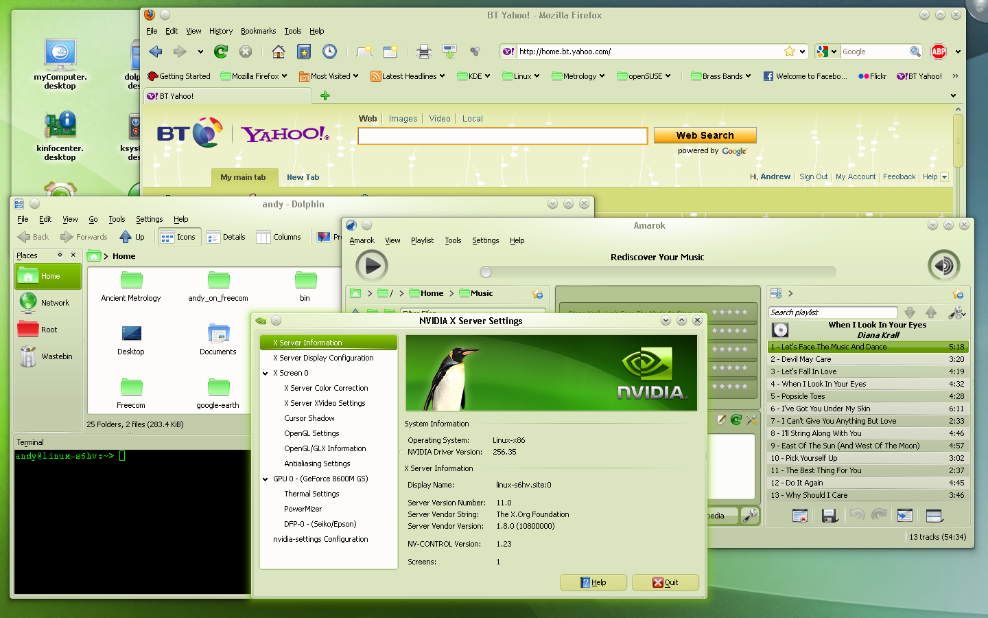988x618 pixels.
Task: Open Dolphin Go menu
Action: 93,219
